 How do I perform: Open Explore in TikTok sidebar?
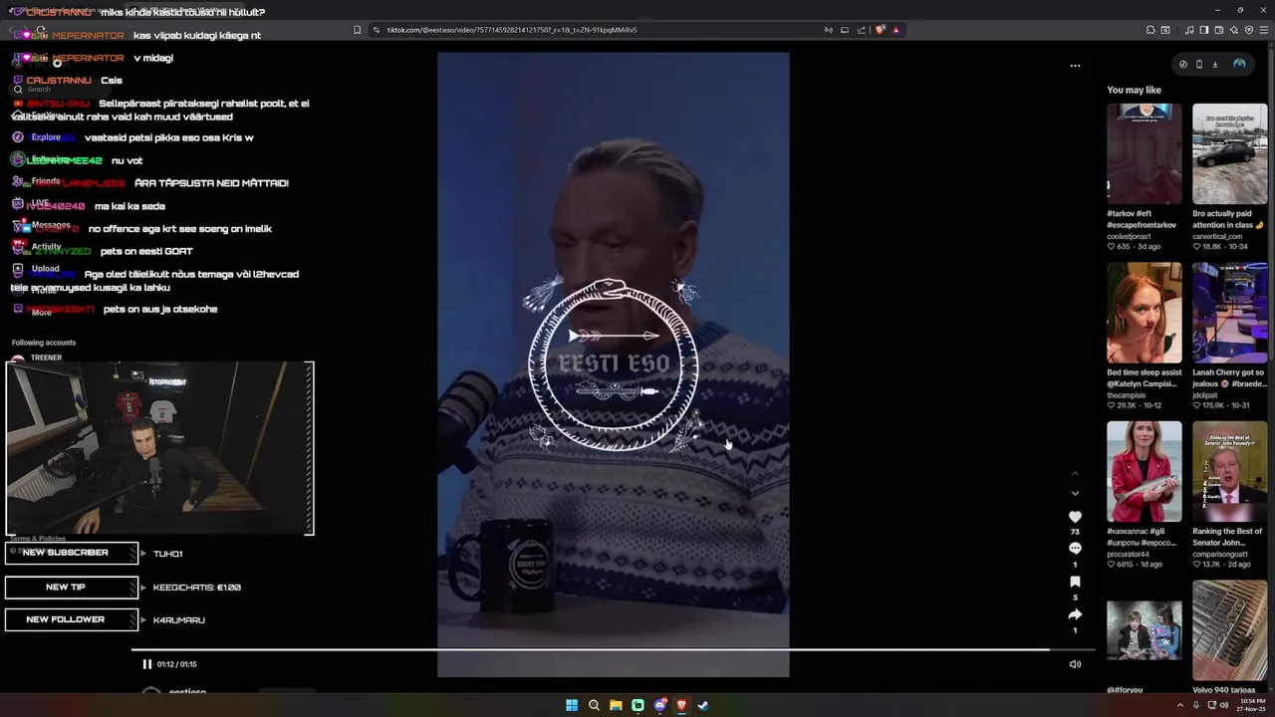46,137
